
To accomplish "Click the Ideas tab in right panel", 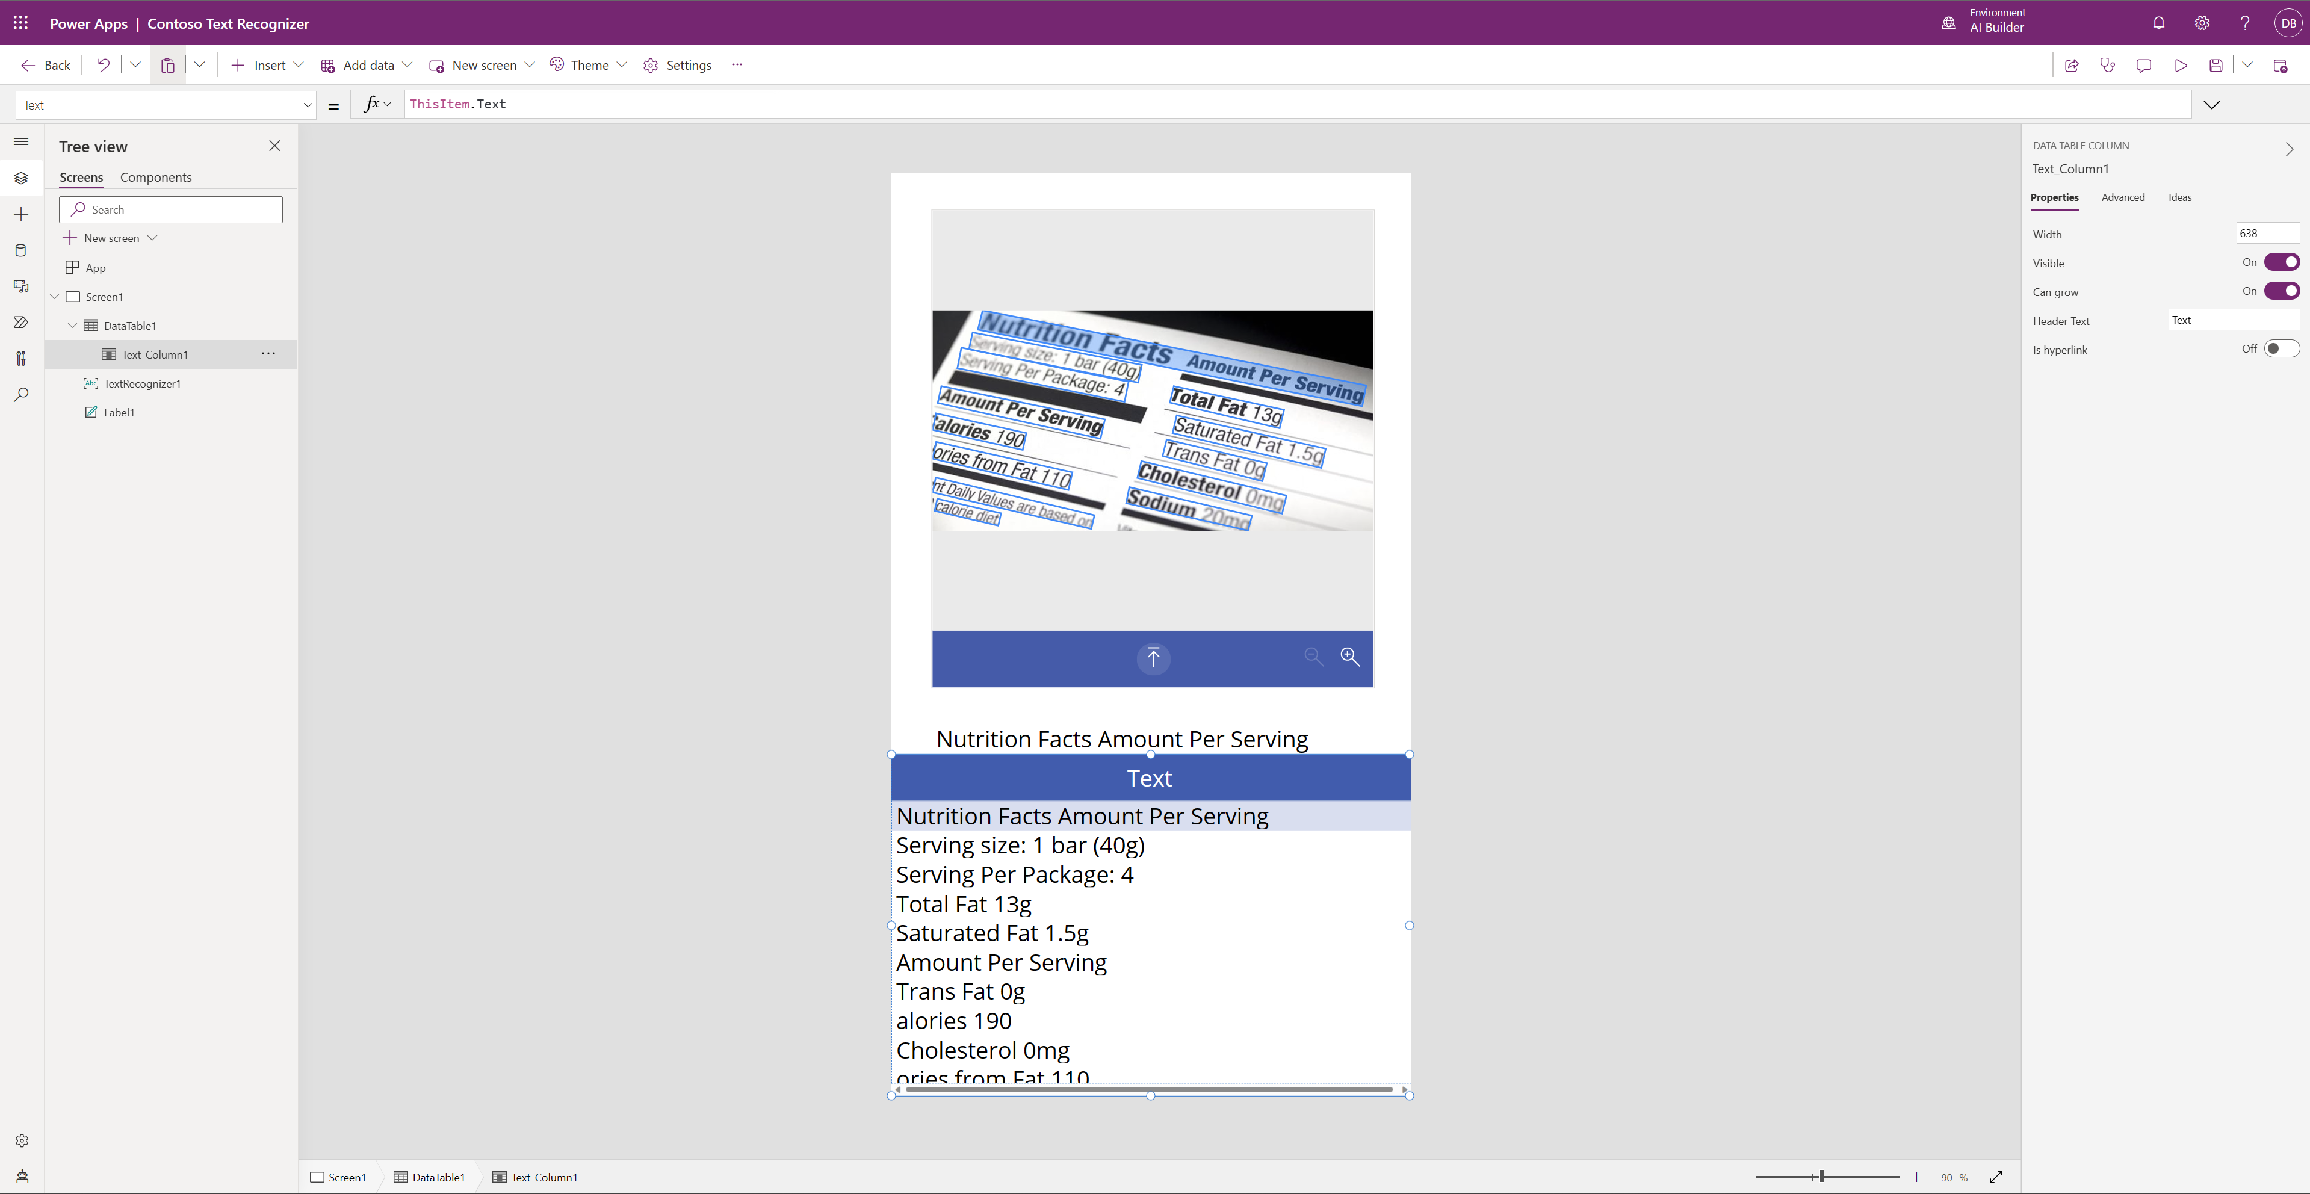I will coord(2181,196).
